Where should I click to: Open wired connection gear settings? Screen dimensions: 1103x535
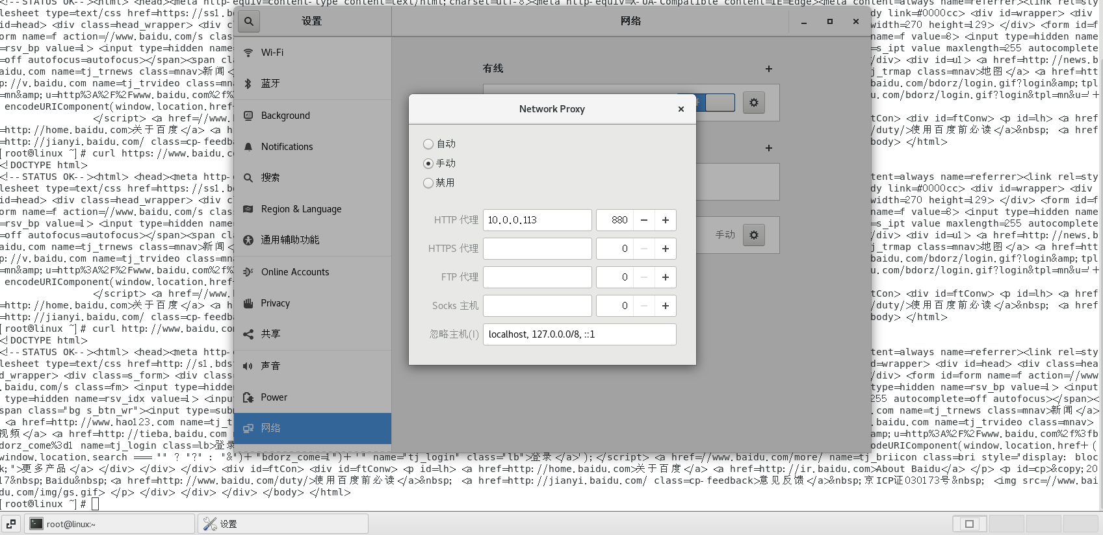click(x=754, y=103)
